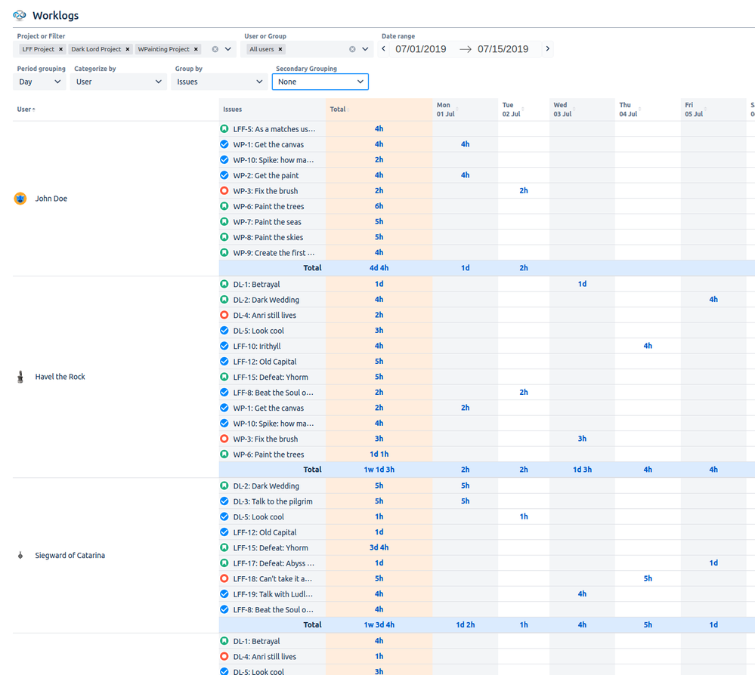Click the bug icon beside WP-3: Fix the brush
The image size is (755, 675).
click(224, 190)
